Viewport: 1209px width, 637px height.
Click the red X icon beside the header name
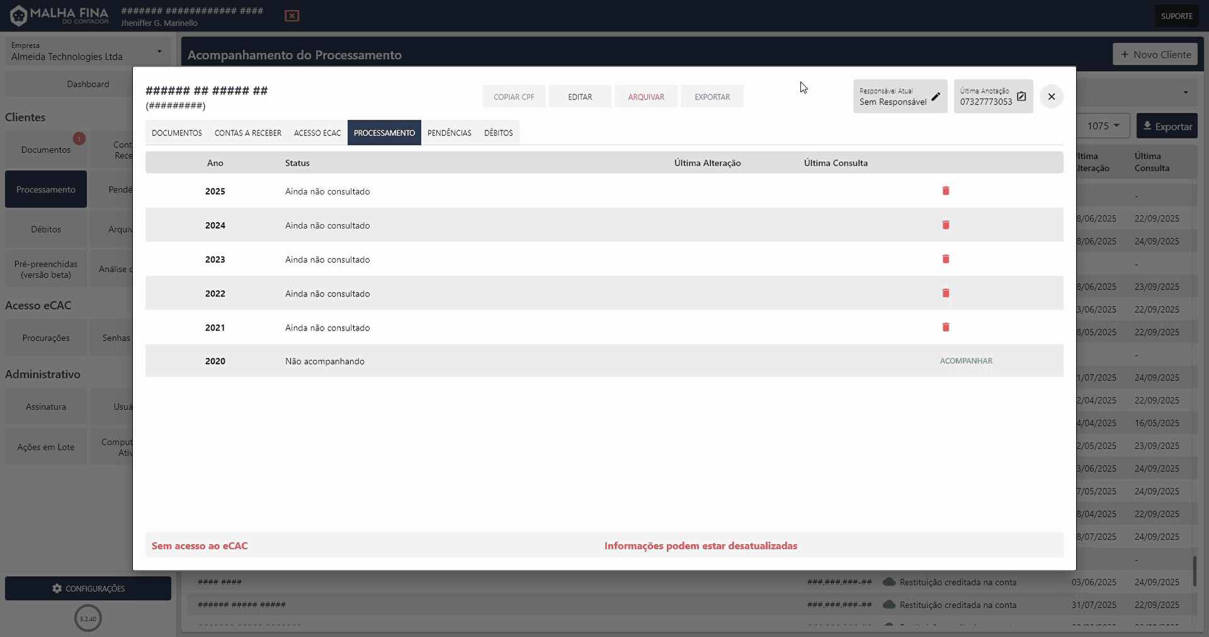[x=292, y=16]
